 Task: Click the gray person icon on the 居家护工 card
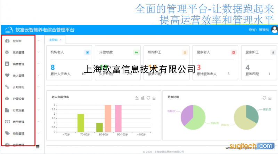[273, 52]
